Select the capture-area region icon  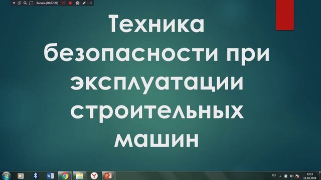click(x=31, y=3)
